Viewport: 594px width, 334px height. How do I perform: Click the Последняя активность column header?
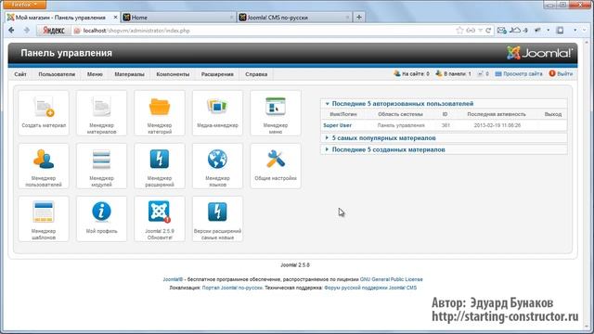click(x=497, y=114)
